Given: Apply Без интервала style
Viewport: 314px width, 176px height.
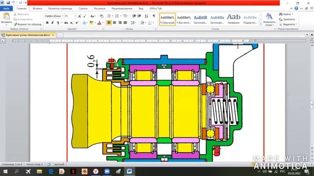Looking at the screenshot, I should [x=184, y=20].
